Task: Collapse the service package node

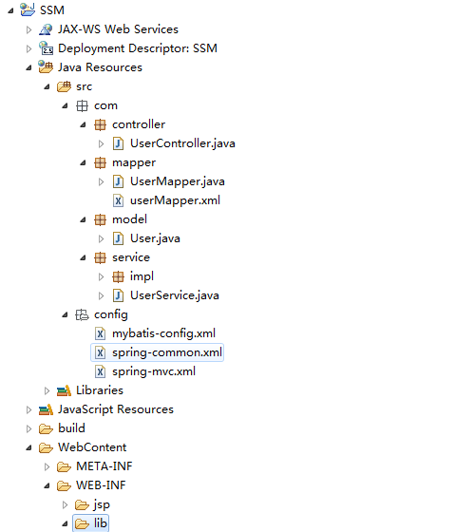Action: (83, 257)
